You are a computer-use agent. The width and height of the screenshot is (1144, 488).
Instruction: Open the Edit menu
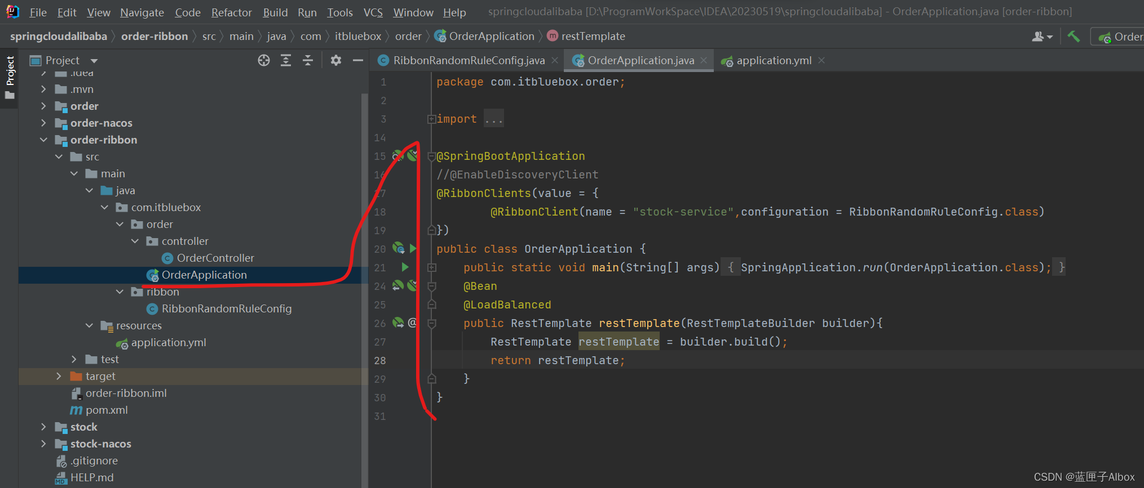tap(67, 12)
